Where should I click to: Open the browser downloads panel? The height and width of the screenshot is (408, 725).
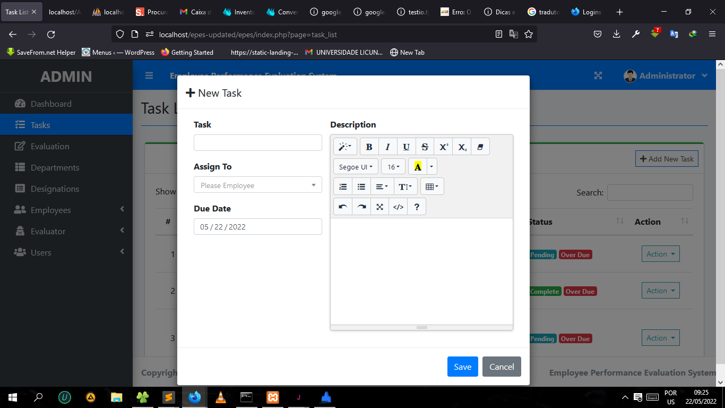(x=616, y=34)
